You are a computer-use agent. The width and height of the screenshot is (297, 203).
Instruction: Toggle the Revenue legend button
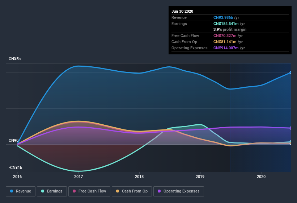tap(21, 191)
